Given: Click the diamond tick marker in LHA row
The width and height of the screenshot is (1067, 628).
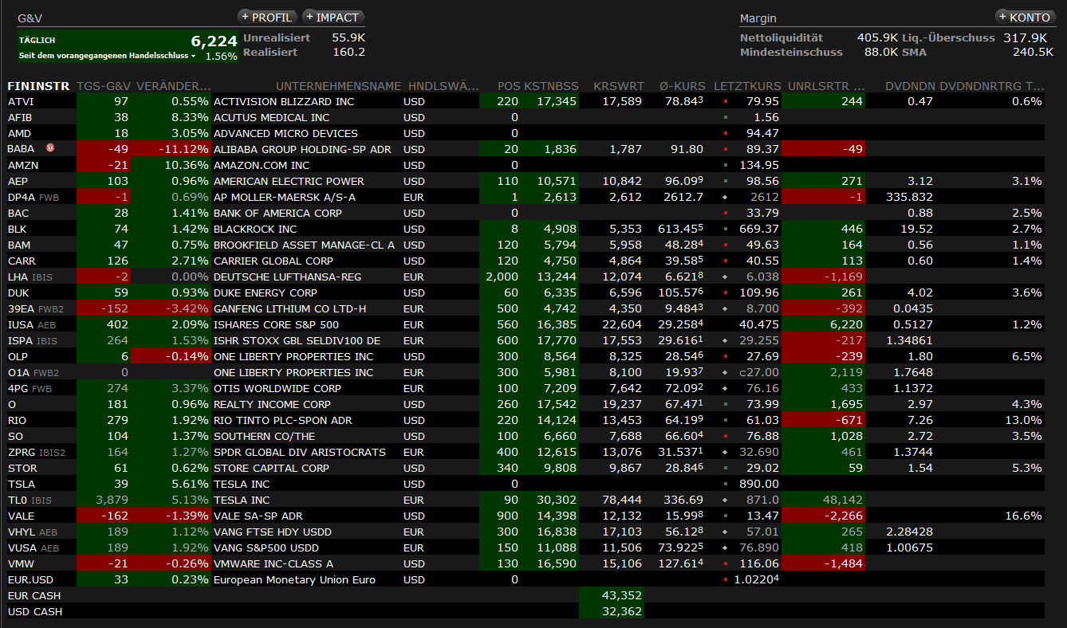Looking at the screenshot, I should pos(725,277).
